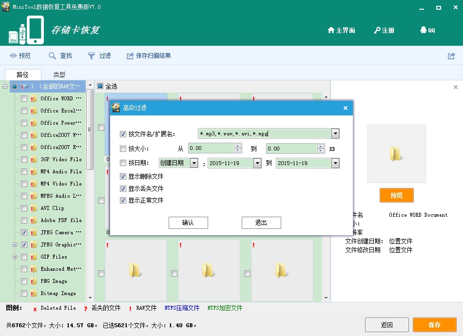The image size is (463, 336).
Task: Click the Find (查找) magnifier icon
Action: (x=52, y=56)
